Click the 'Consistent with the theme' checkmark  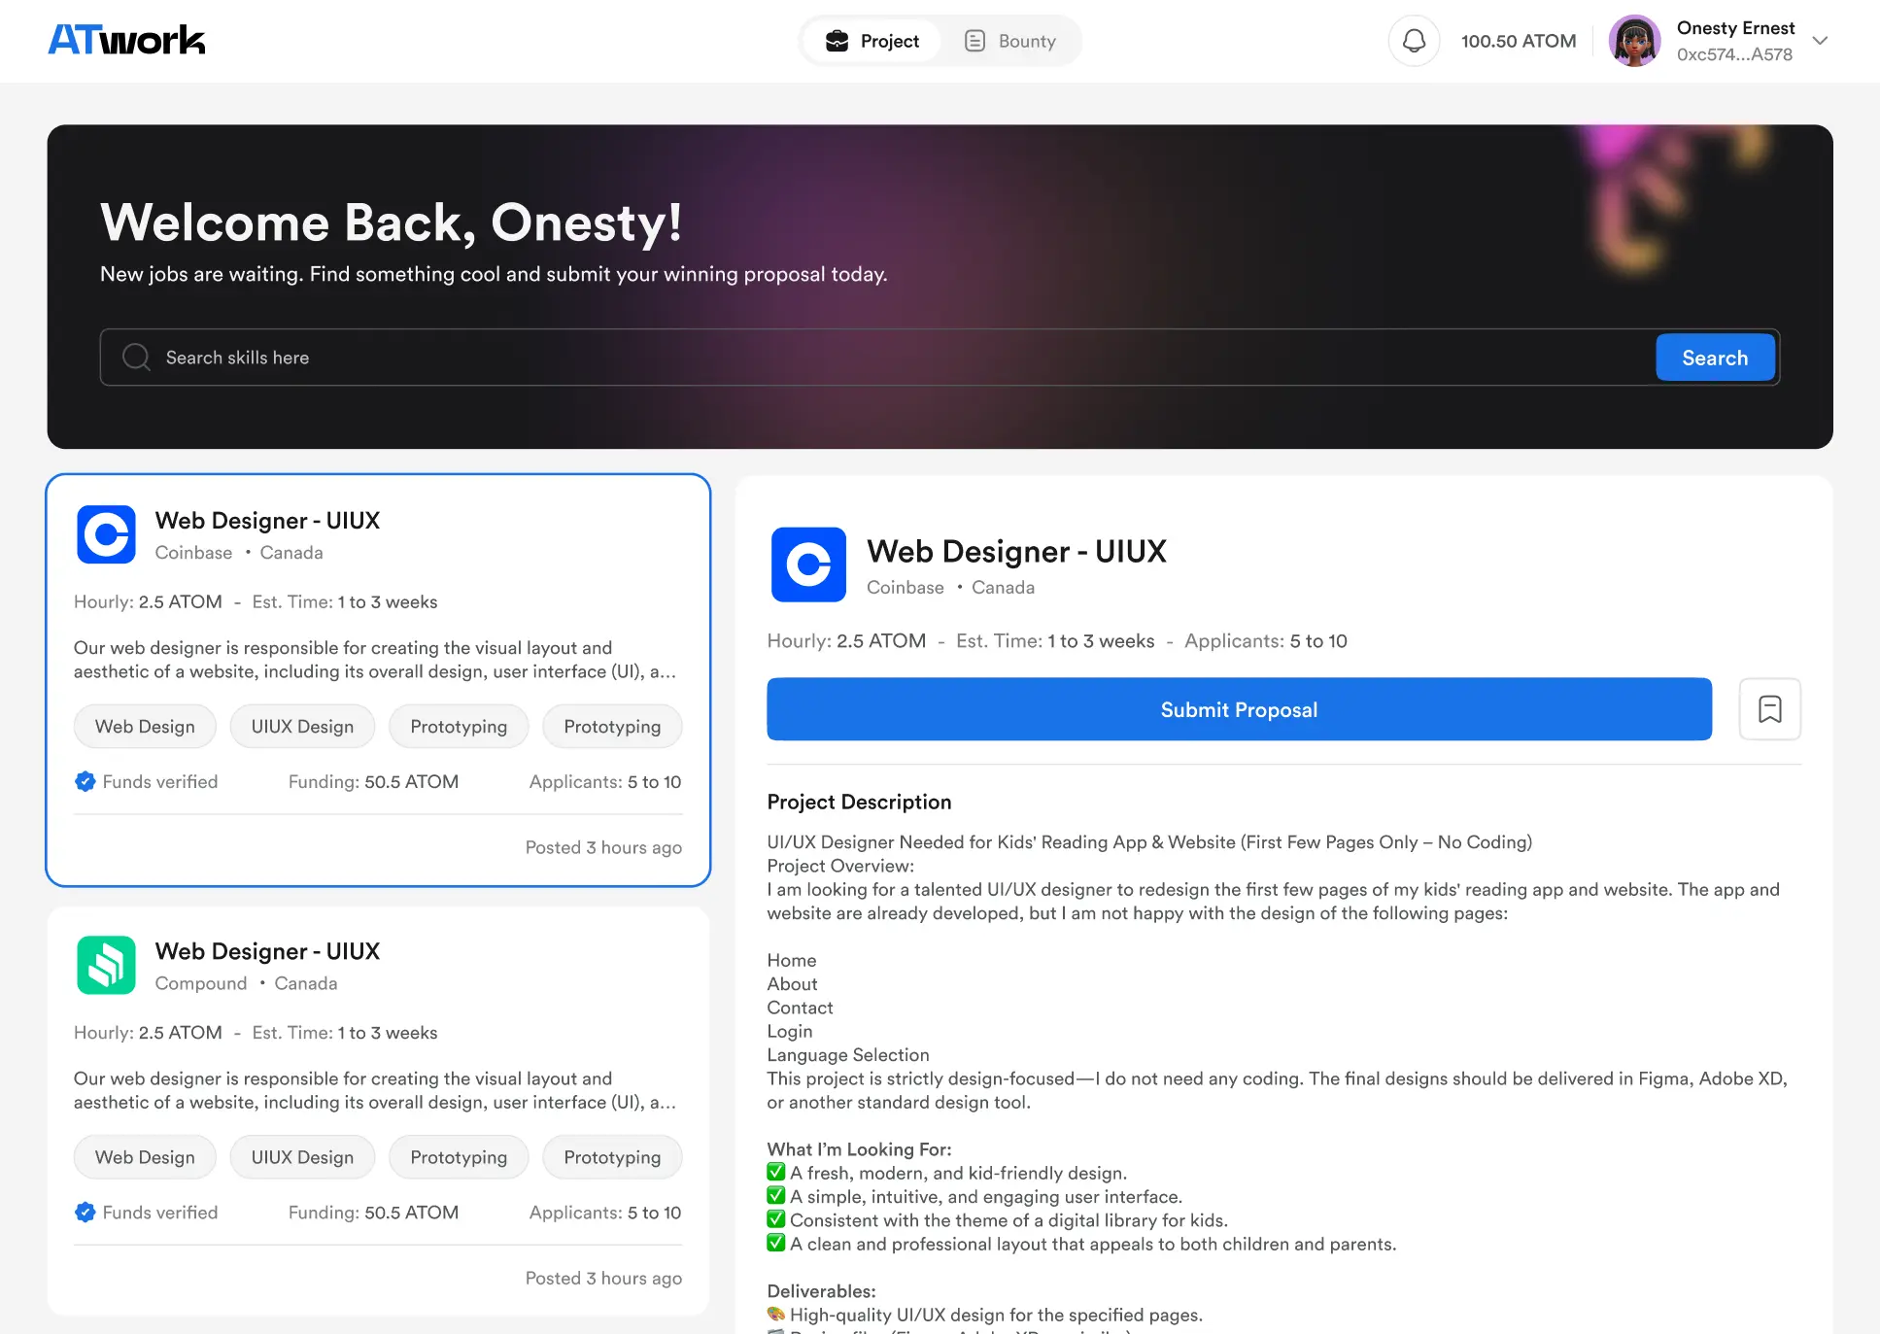click(776, 1218)
